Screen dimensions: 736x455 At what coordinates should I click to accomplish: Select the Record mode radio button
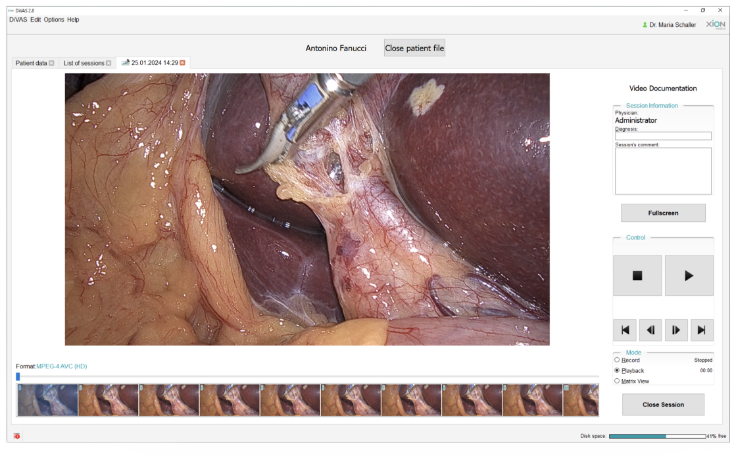[x=617, y=360]
